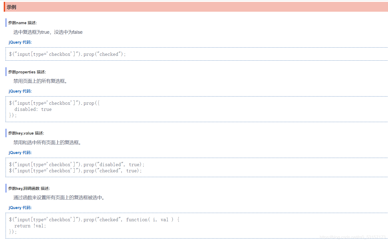
Task: Select the 参数properties 描述 heading
Action: tap(27, 72)
